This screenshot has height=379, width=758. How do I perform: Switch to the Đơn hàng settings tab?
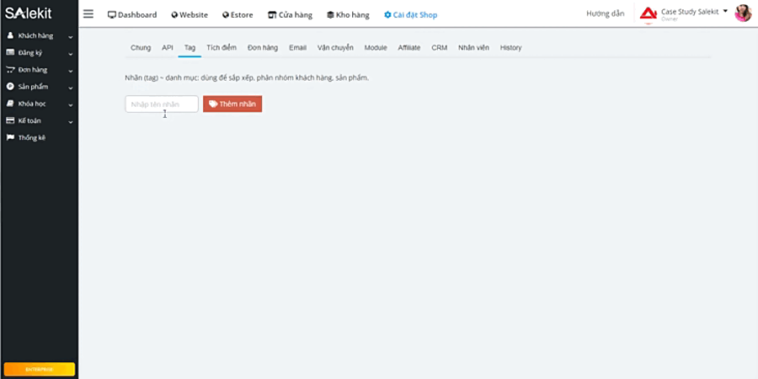click(263, 47)
